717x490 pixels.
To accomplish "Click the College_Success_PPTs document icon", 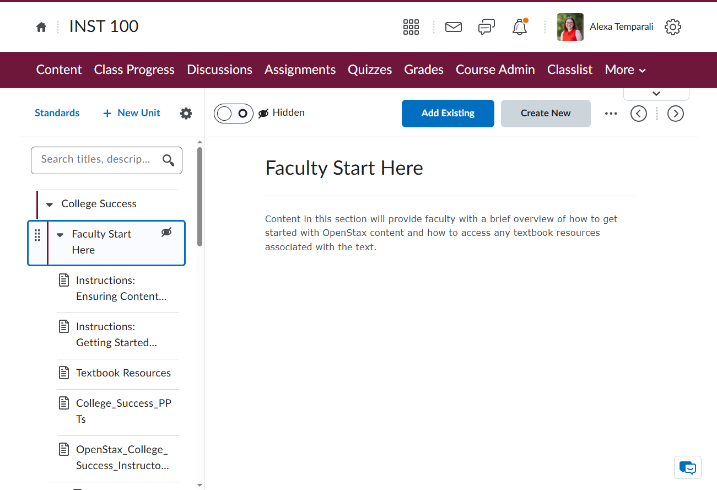I will click(64, 403).
